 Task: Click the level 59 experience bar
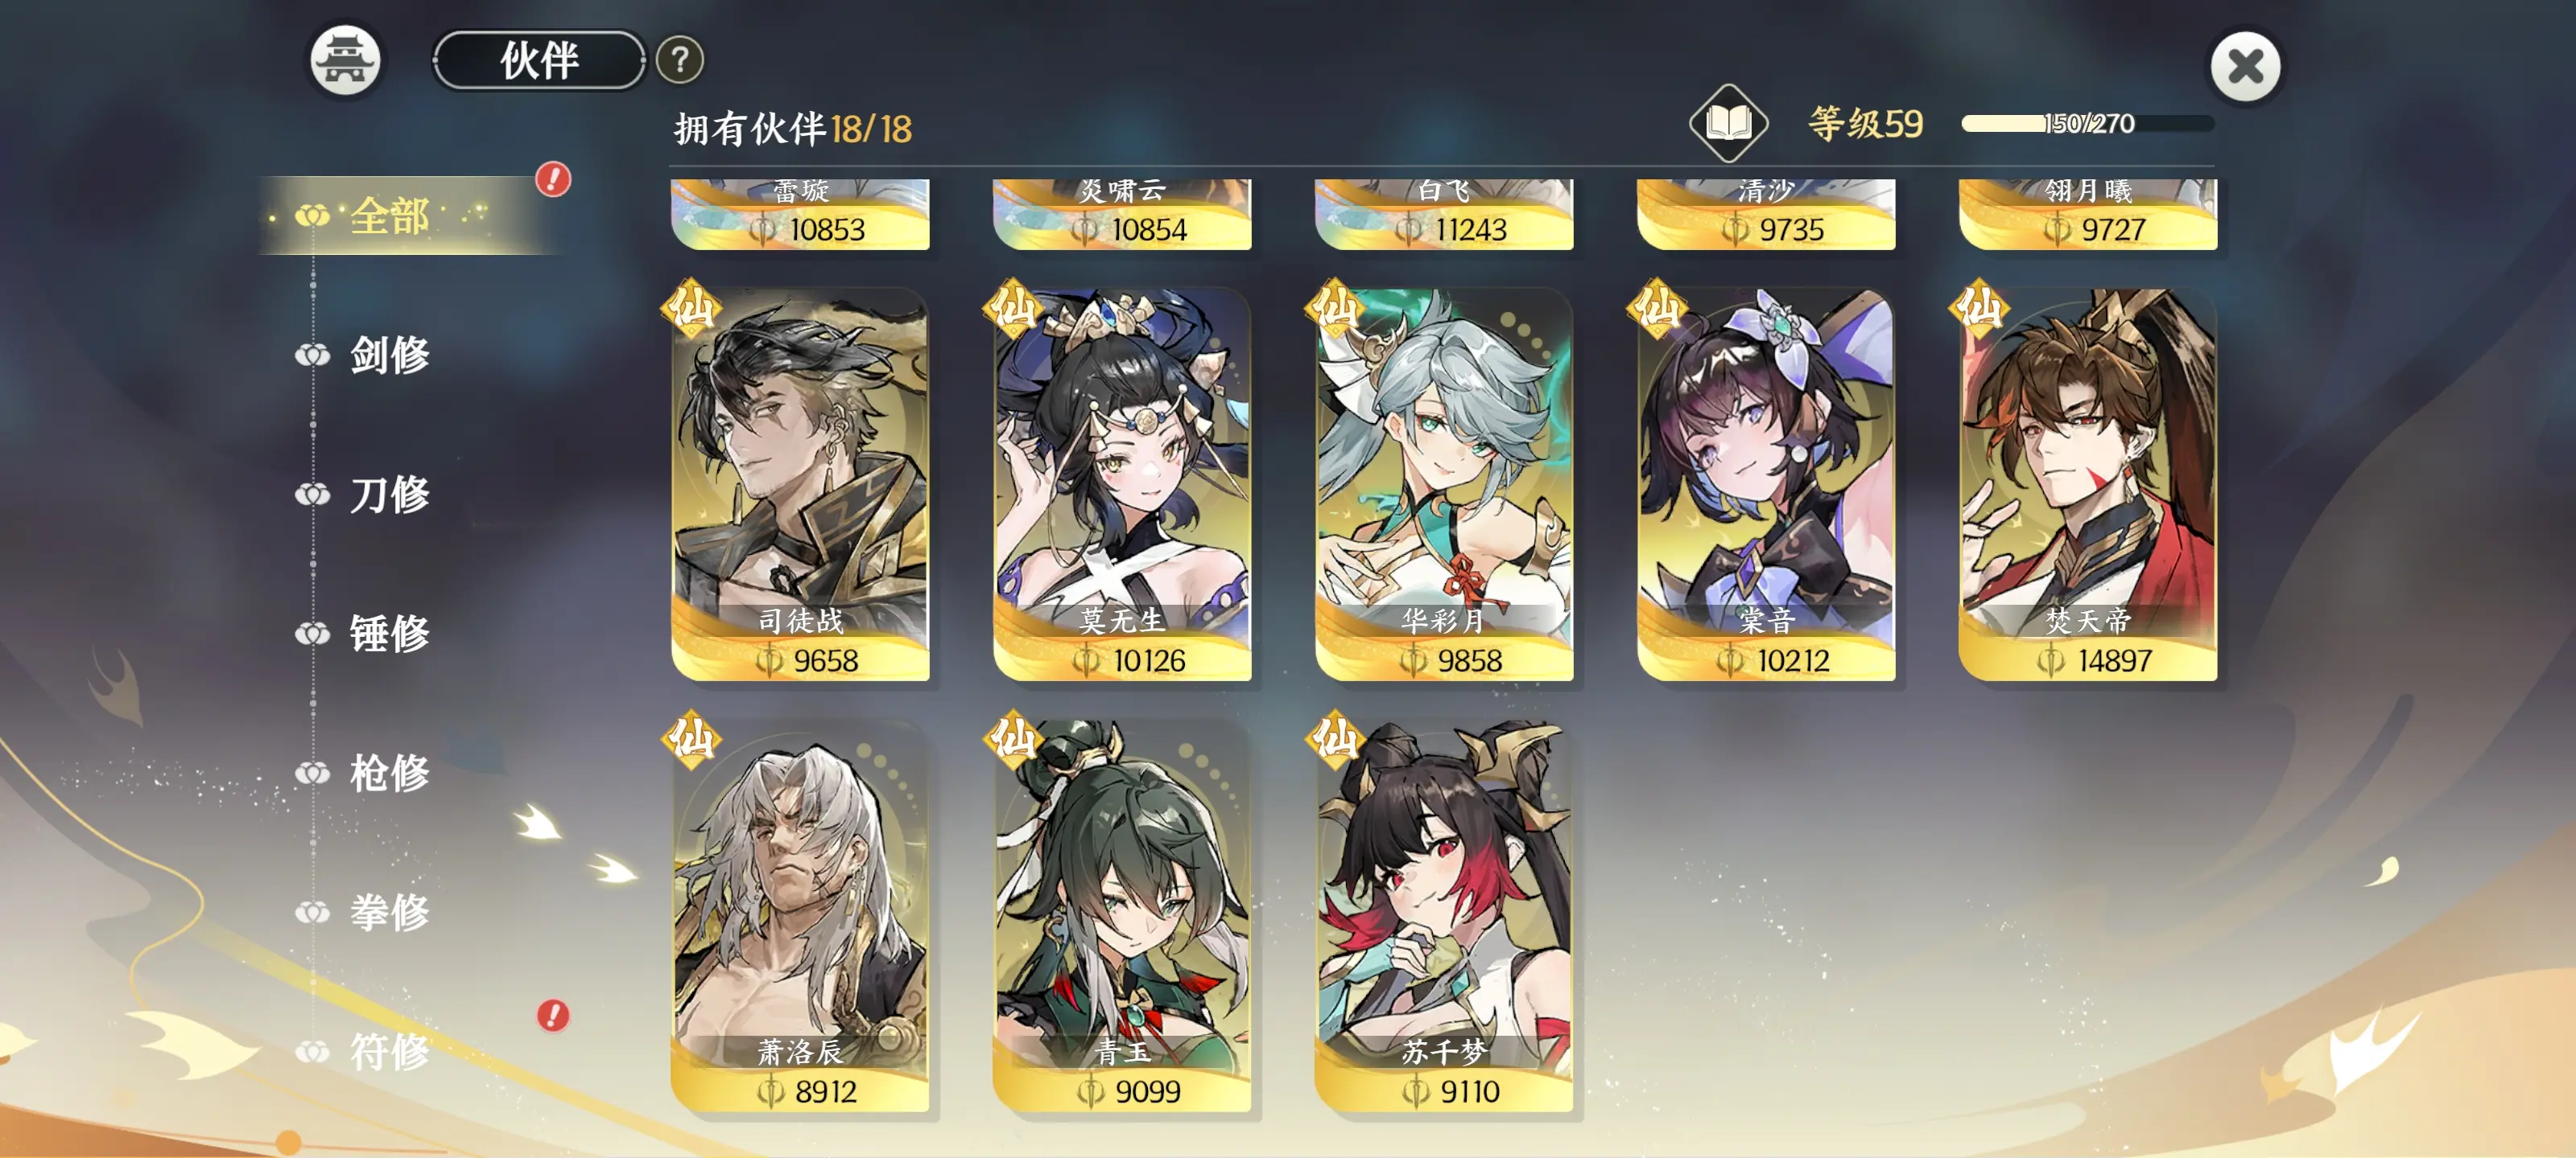point(2087,124)
